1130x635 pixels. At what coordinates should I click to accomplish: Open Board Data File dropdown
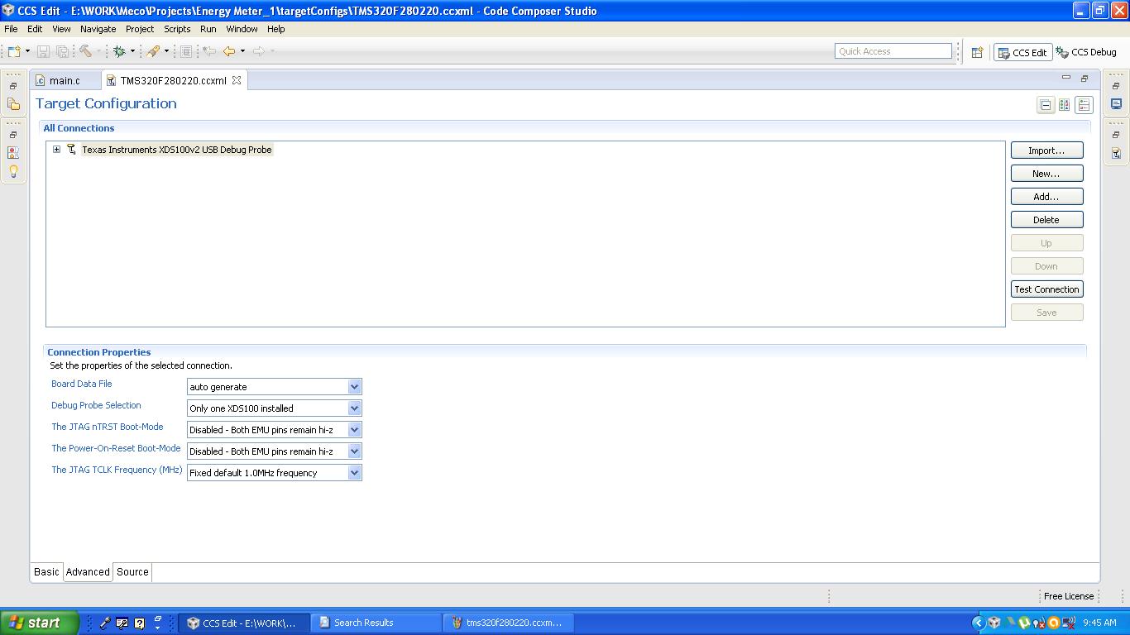[x=354, y=387]
